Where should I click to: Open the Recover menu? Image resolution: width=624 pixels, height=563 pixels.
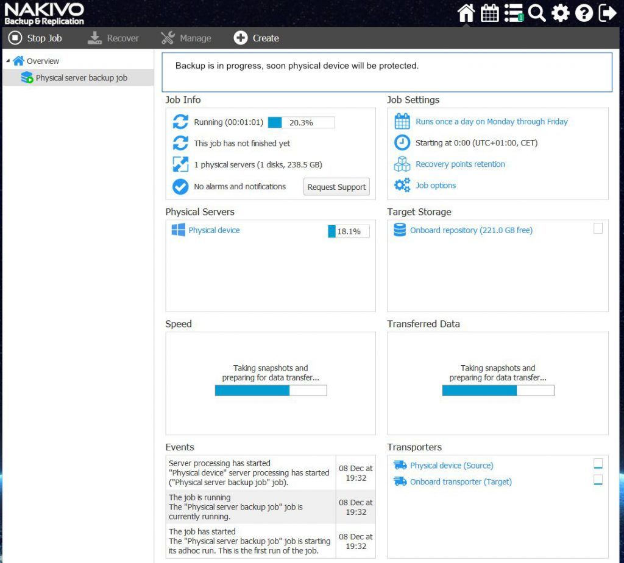(x=113, y=38)
